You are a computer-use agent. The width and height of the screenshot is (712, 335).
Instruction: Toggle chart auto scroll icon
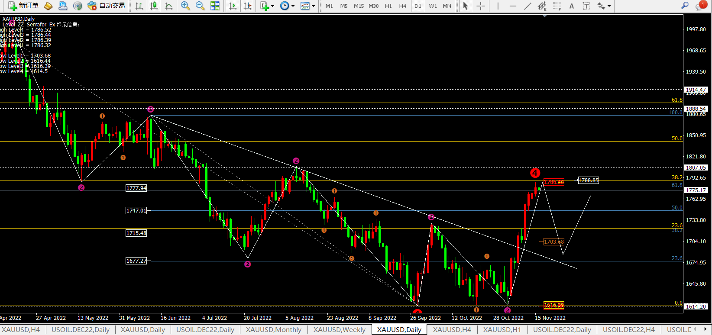pyautogui.click(x=233, y=6)
